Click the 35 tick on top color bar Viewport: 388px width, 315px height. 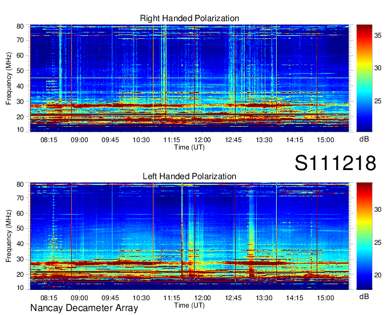(x=378, y=35)
